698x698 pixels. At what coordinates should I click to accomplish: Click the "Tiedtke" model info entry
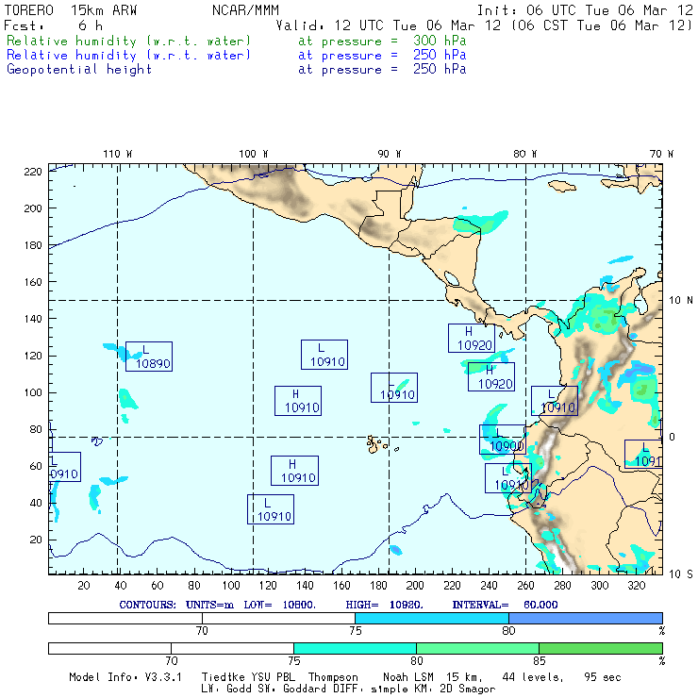(x=223, y=677)
